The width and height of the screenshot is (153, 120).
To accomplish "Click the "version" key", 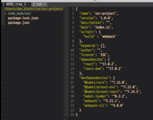I will (87, 18).
